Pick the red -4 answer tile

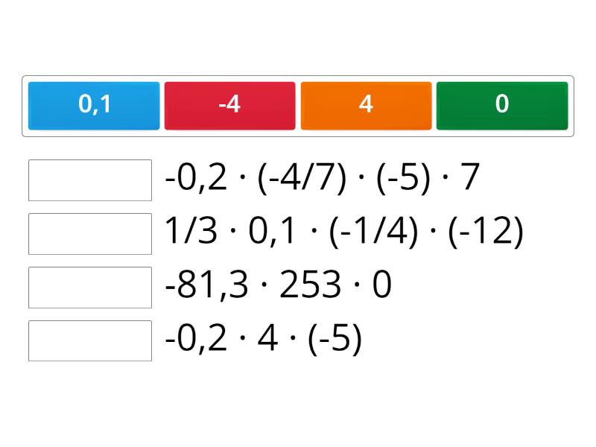pyautogui.click(x=229, y=105)
